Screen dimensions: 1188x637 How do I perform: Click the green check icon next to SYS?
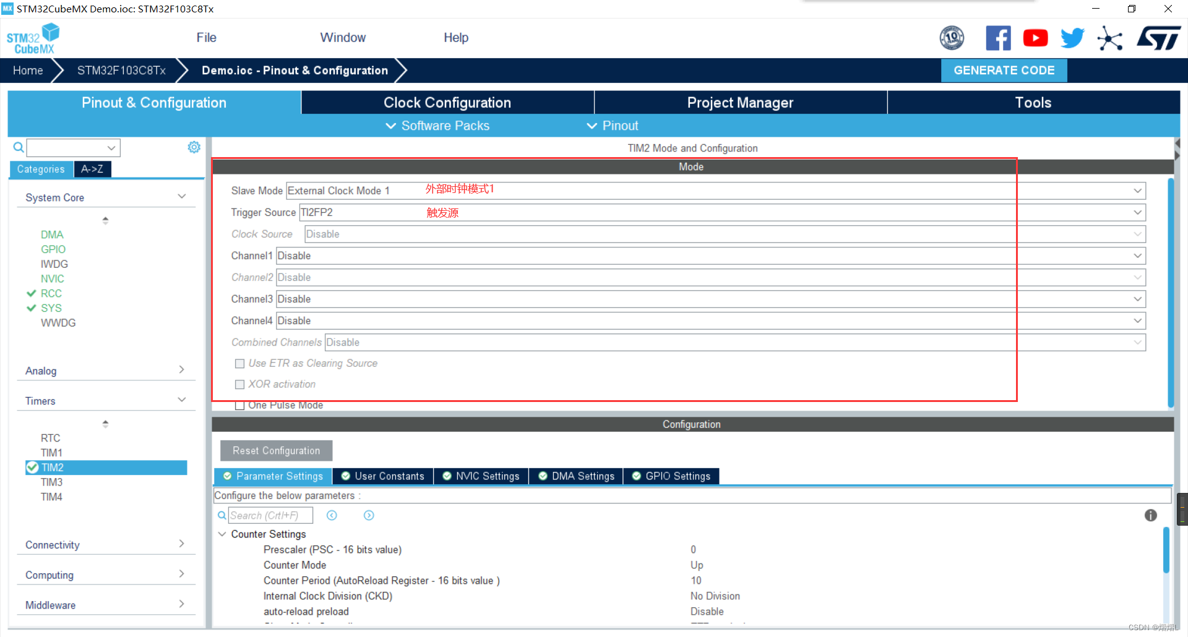[x=31, y=308]
